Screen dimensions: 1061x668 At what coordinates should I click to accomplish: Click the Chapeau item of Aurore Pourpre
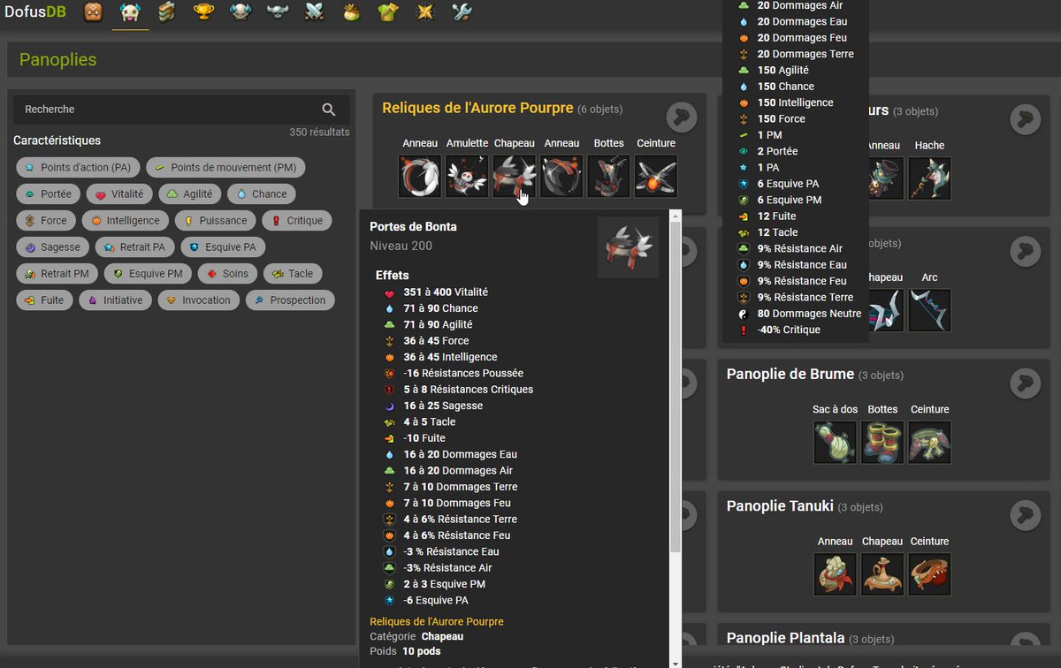(515, 177)
